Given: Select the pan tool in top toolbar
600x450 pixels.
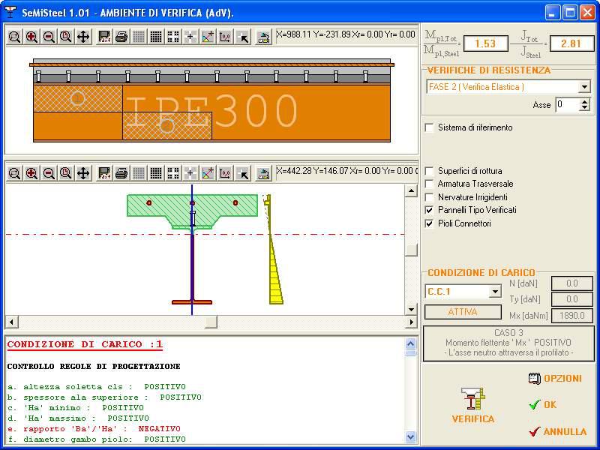Looking at the screenshot, I should (83, 36).
